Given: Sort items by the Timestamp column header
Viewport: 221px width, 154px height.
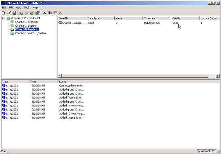Looking at the screenshot, I should coord(156,18).
